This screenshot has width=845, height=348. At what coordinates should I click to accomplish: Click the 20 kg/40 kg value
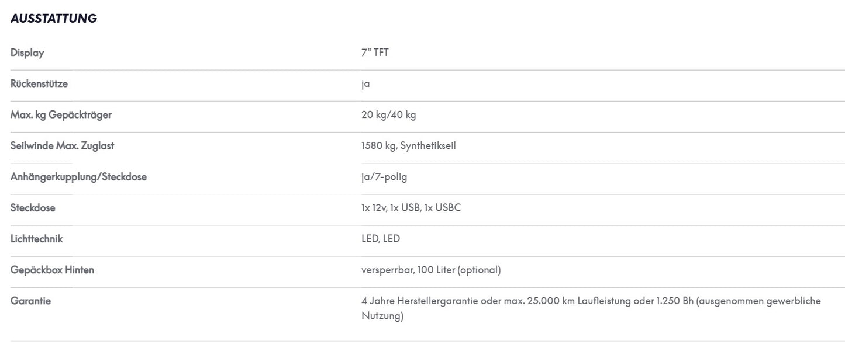coord(389,114)
